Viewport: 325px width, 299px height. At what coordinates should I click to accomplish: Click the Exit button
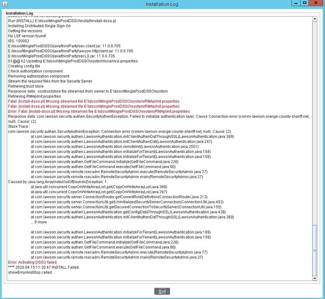[x=162, y=291]
